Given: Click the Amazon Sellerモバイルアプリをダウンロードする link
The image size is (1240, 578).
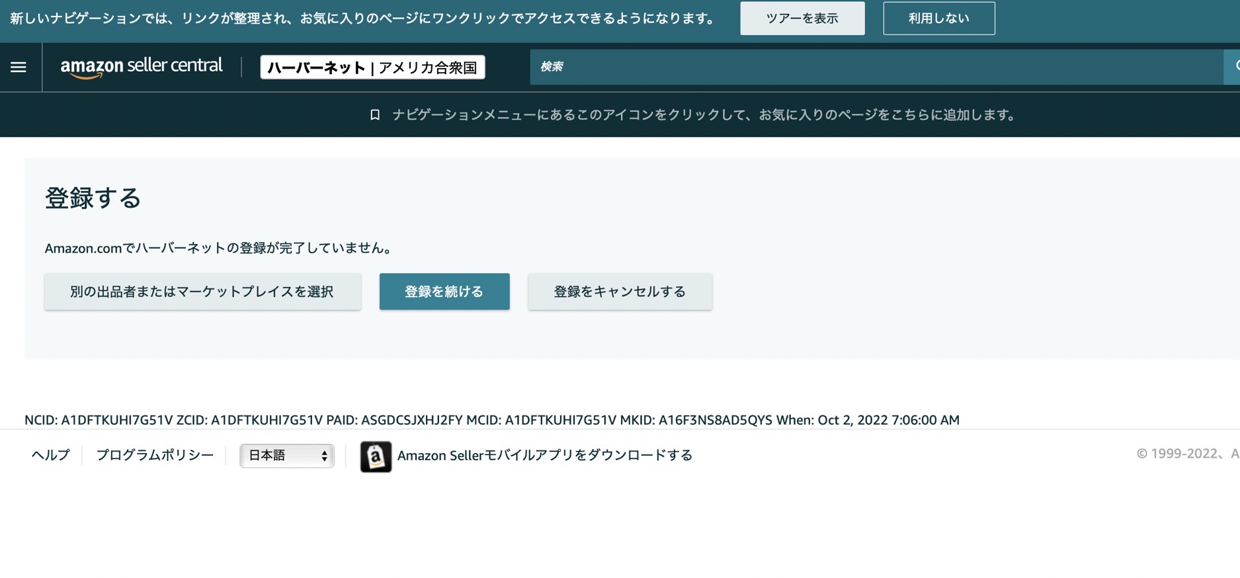Looking at the screenshot, I should [x=544, y=455].
